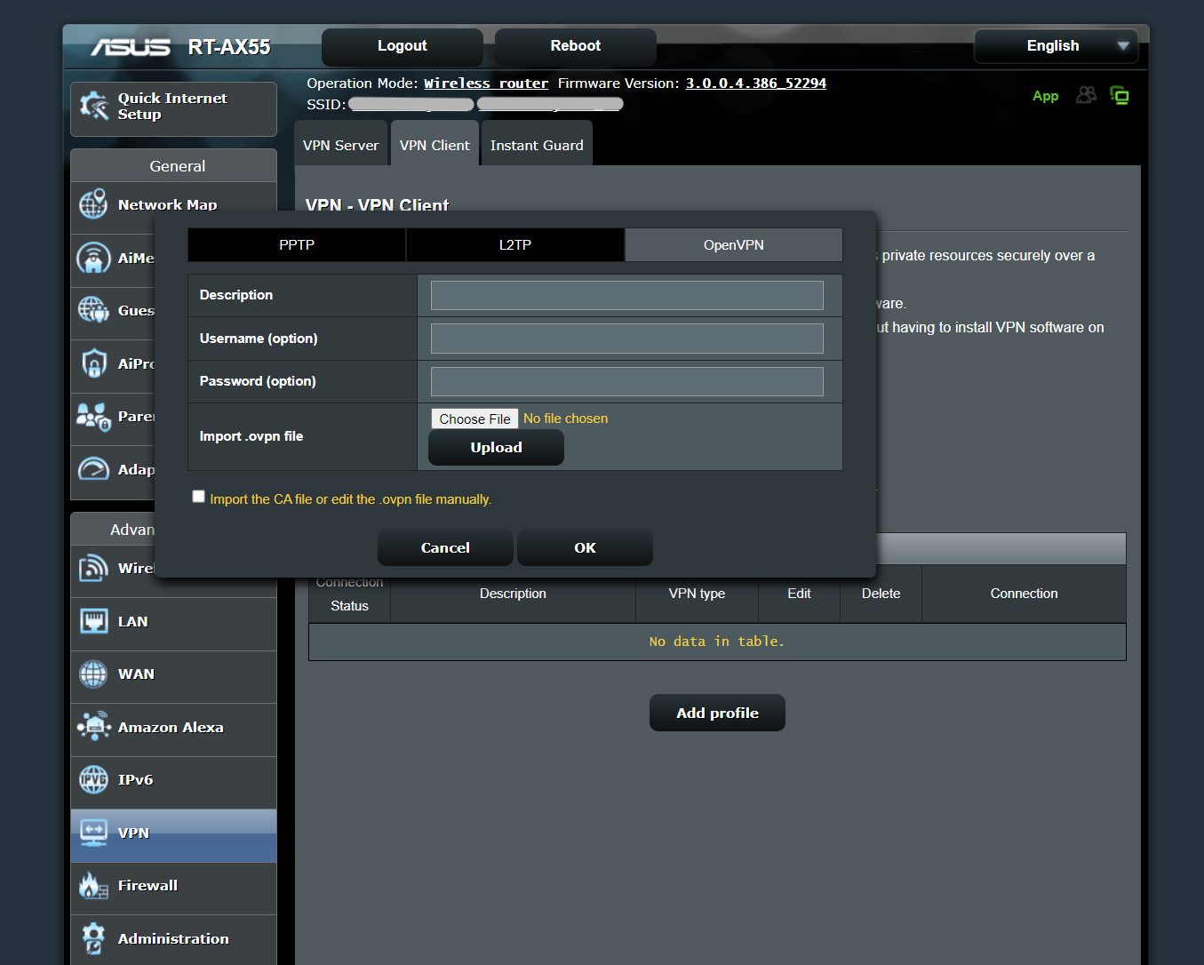This screenshot has height=965, width=1204.
Task: Open Network Map from the sidebar
Action: [93, 204]
